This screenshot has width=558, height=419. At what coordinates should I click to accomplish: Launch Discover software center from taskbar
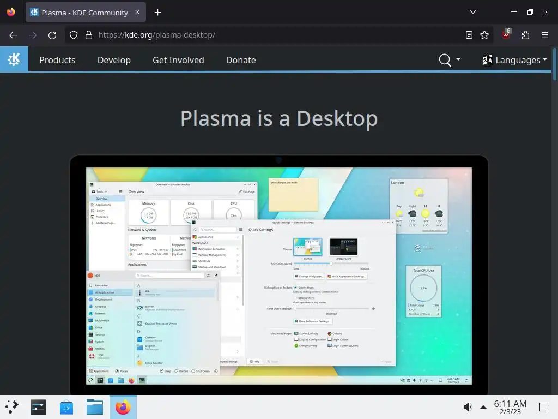point(66,407)
